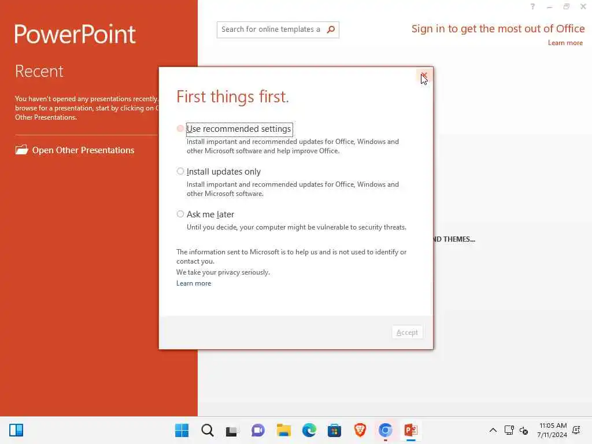This screenshot has width=592, height=444.
Task: Restore down the PowerPoint window
Action: tap(567, 6)
